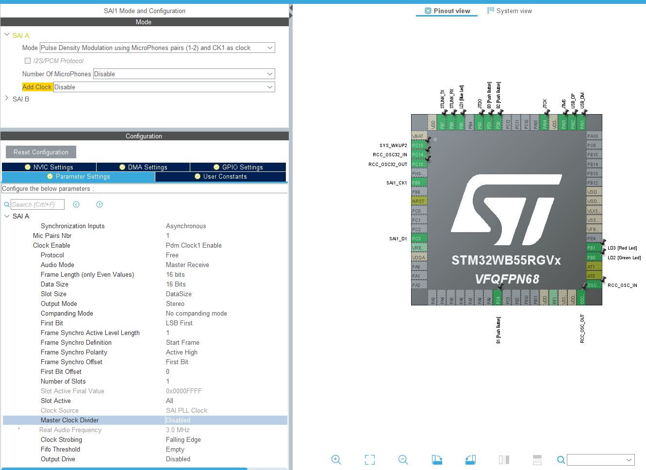This screenshot has height=470, width=646.
Task: Collapse the SAI A mode section
Action: coord(7,35)
